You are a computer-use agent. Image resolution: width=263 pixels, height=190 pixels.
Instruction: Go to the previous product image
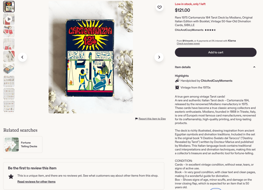pos(22,57)
